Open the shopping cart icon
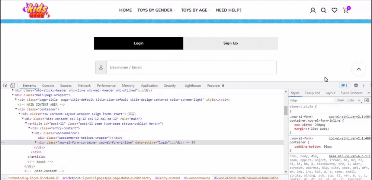The width and height of the screenshot is (372, 180). pyautogui.click(x=346, y=10)
